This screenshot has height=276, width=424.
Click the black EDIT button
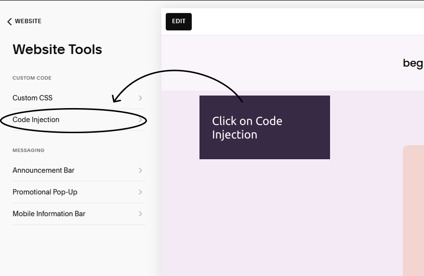[x=179, y=21]
